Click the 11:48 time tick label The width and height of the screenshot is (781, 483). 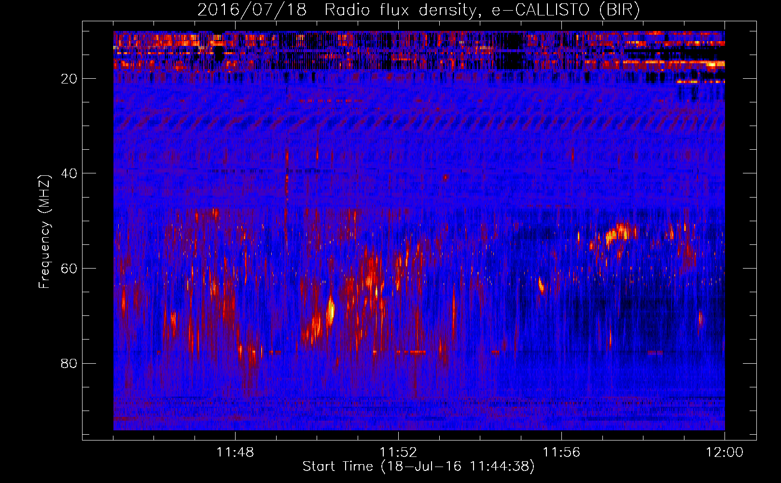pyautogui.click(x=235, y=453)
